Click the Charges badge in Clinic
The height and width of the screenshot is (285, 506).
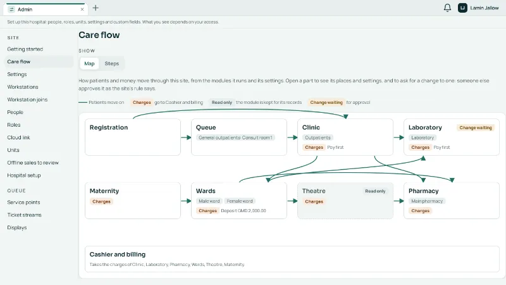click(x=314, y=148)
